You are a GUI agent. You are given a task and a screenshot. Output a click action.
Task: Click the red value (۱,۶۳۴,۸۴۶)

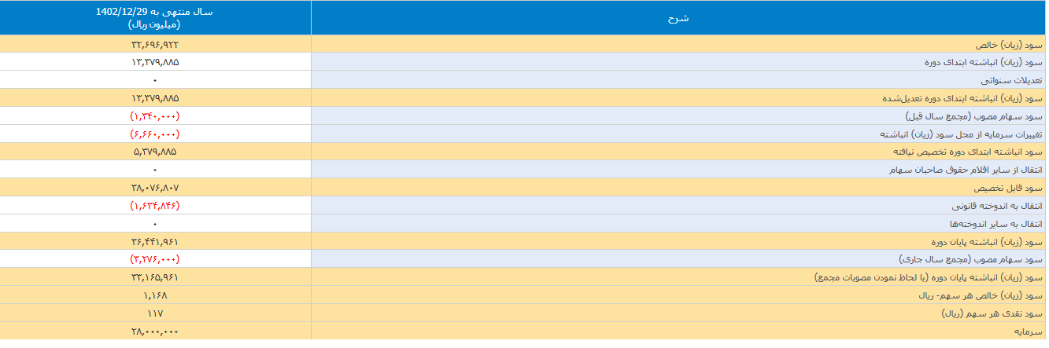pyautogui.click(x=155, y=205)
